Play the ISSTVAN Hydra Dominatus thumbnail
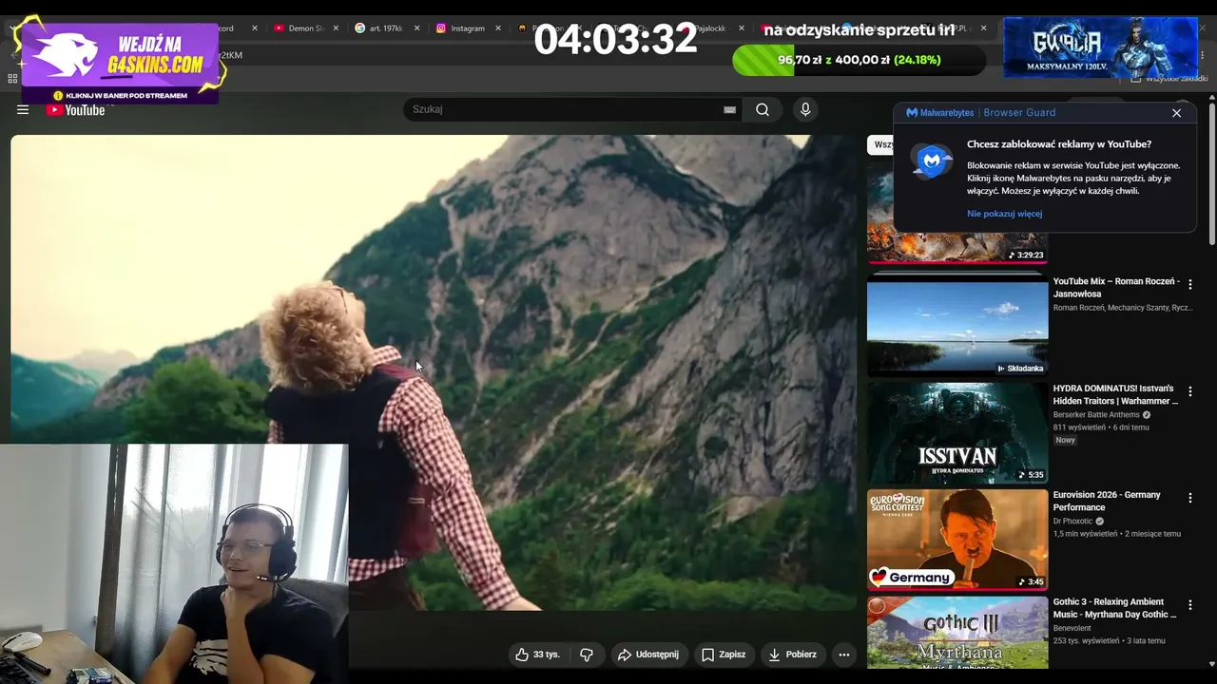The height and width of the screenshot is (684, 1217). click(x=957, y=433)
